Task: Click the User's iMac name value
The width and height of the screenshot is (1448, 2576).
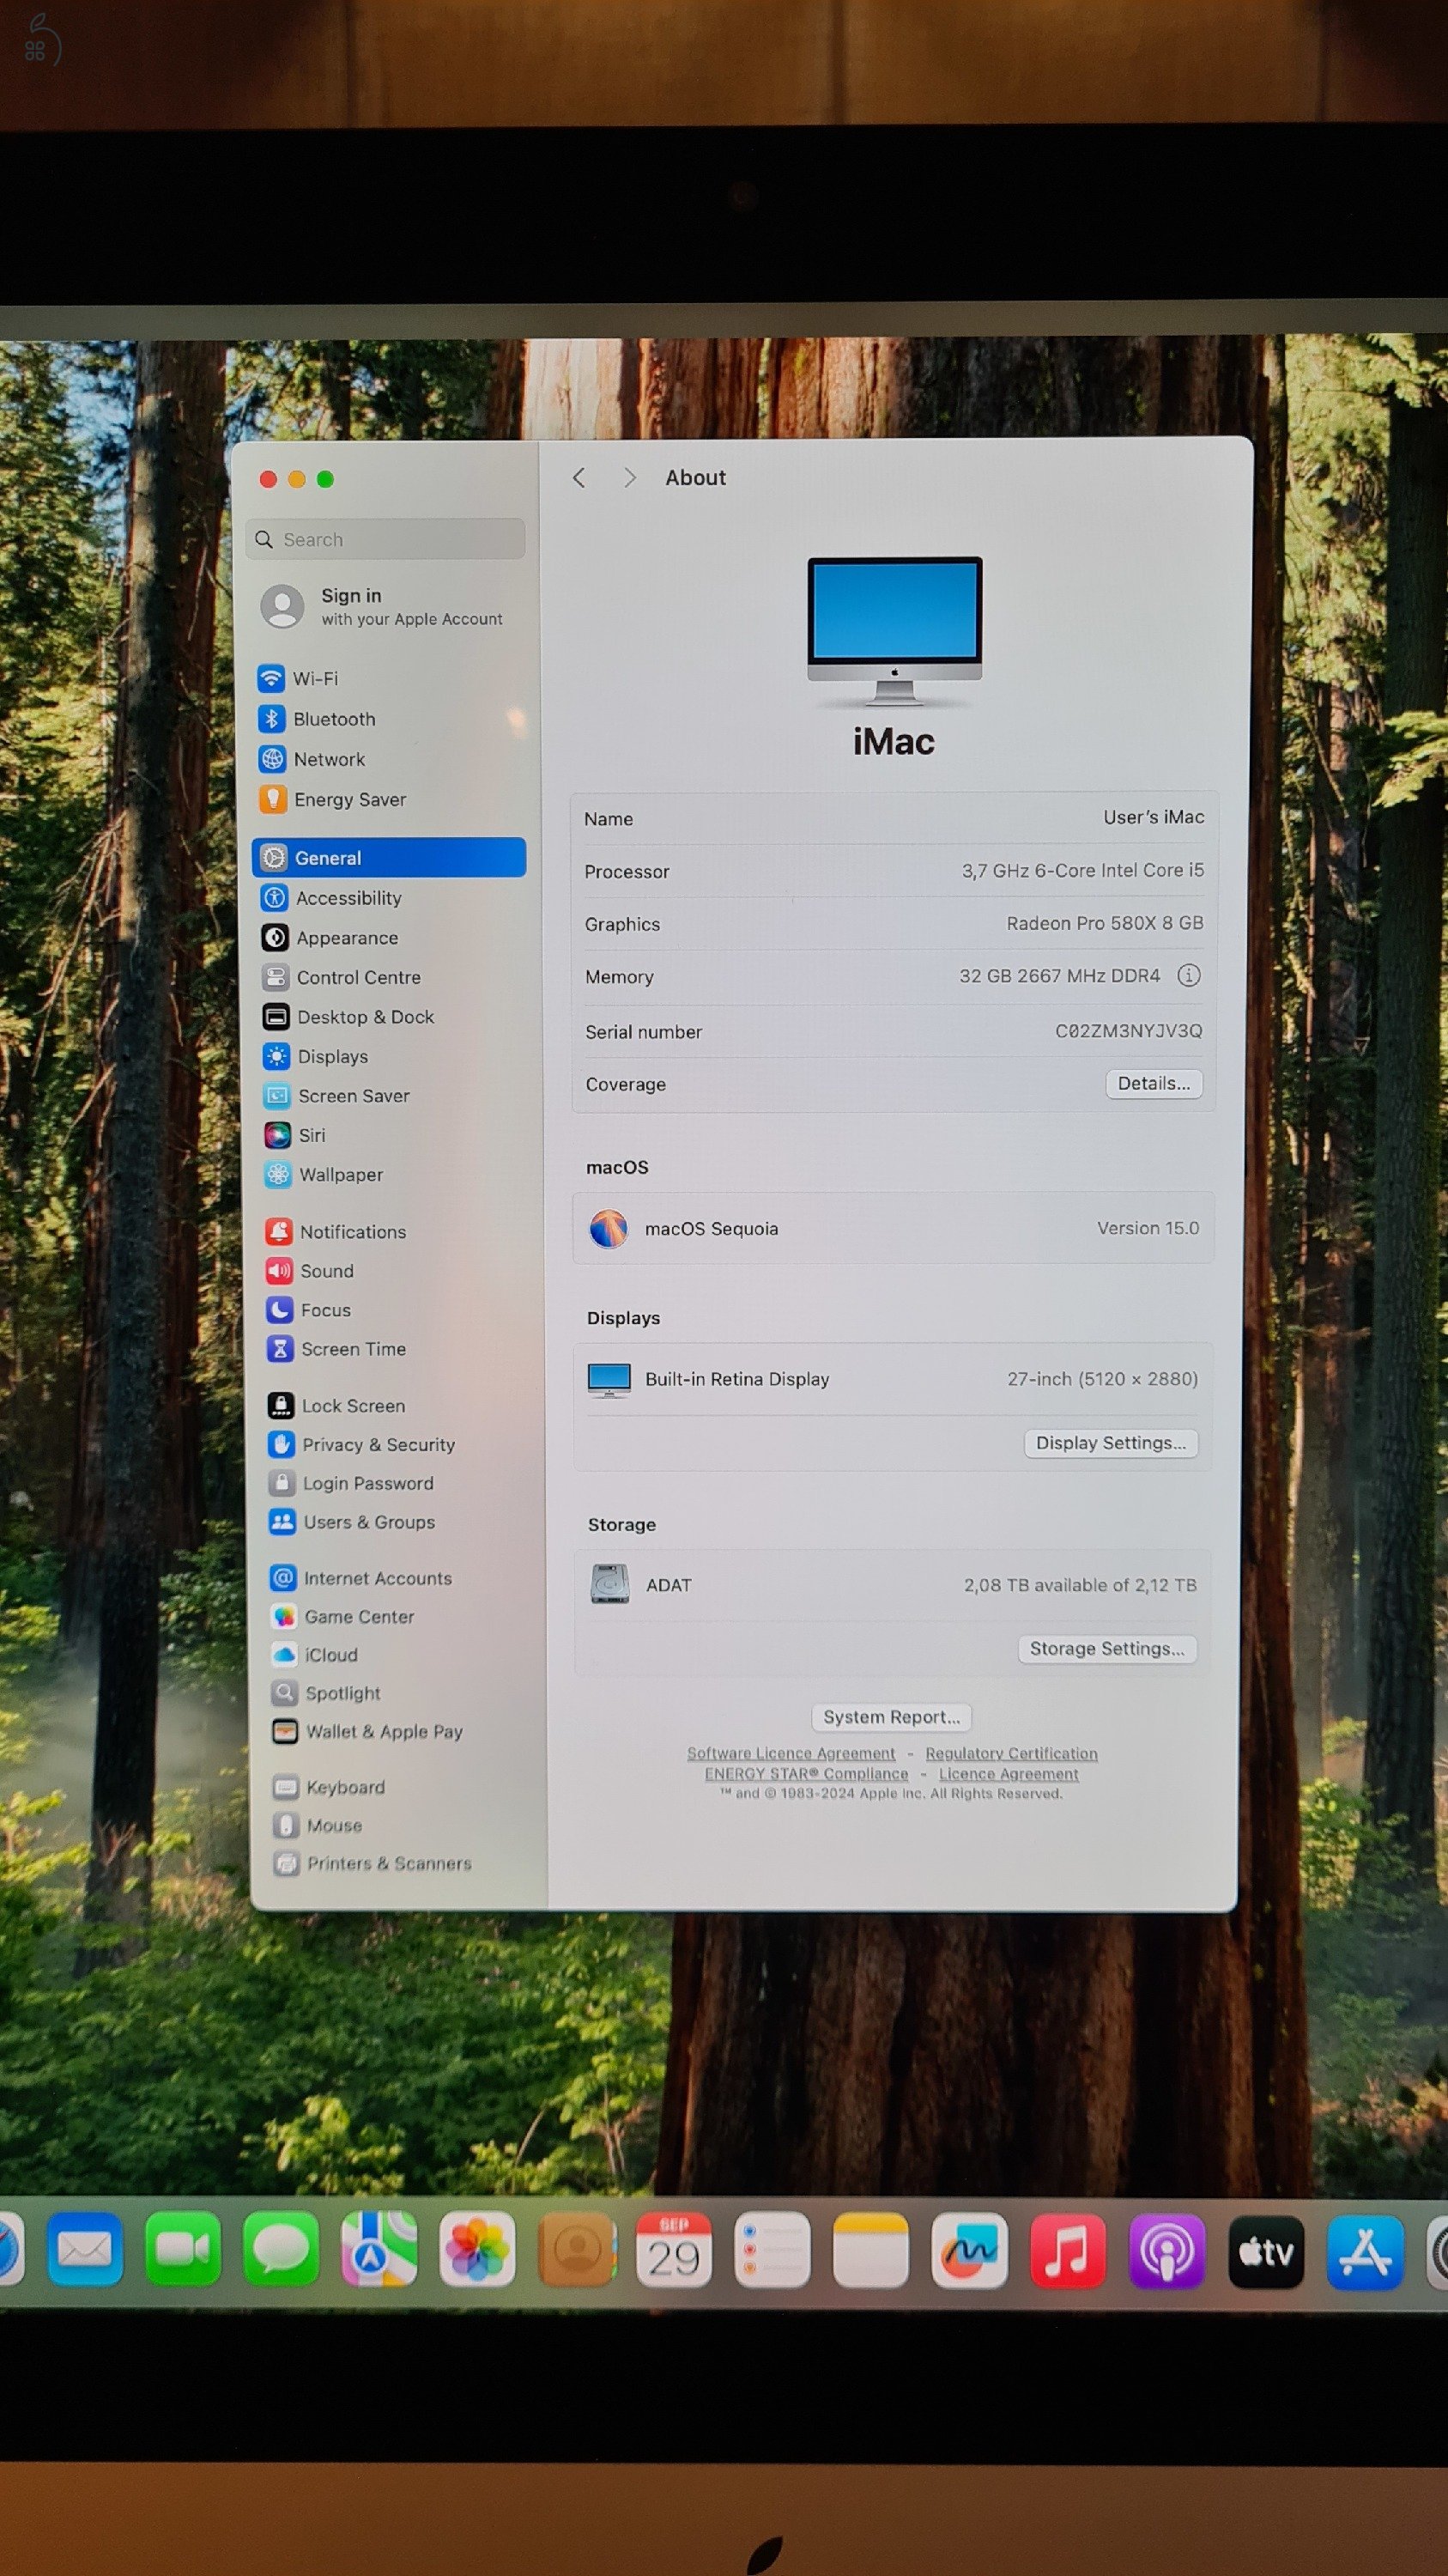Action: [1154, 817]
